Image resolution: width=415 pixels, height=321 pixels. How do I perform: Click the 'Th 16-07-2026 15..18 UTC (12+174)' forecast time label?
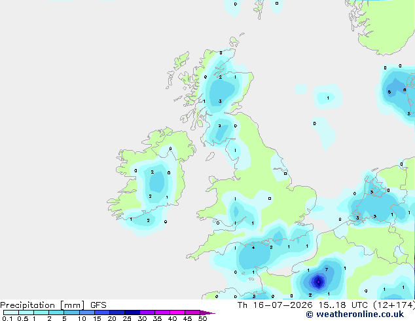(x=326, y=305)
